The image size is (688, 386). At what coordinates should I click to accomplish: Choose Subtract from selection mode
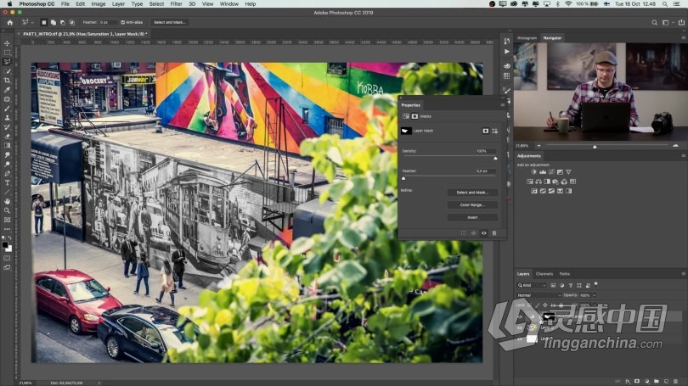click(62, 22)
